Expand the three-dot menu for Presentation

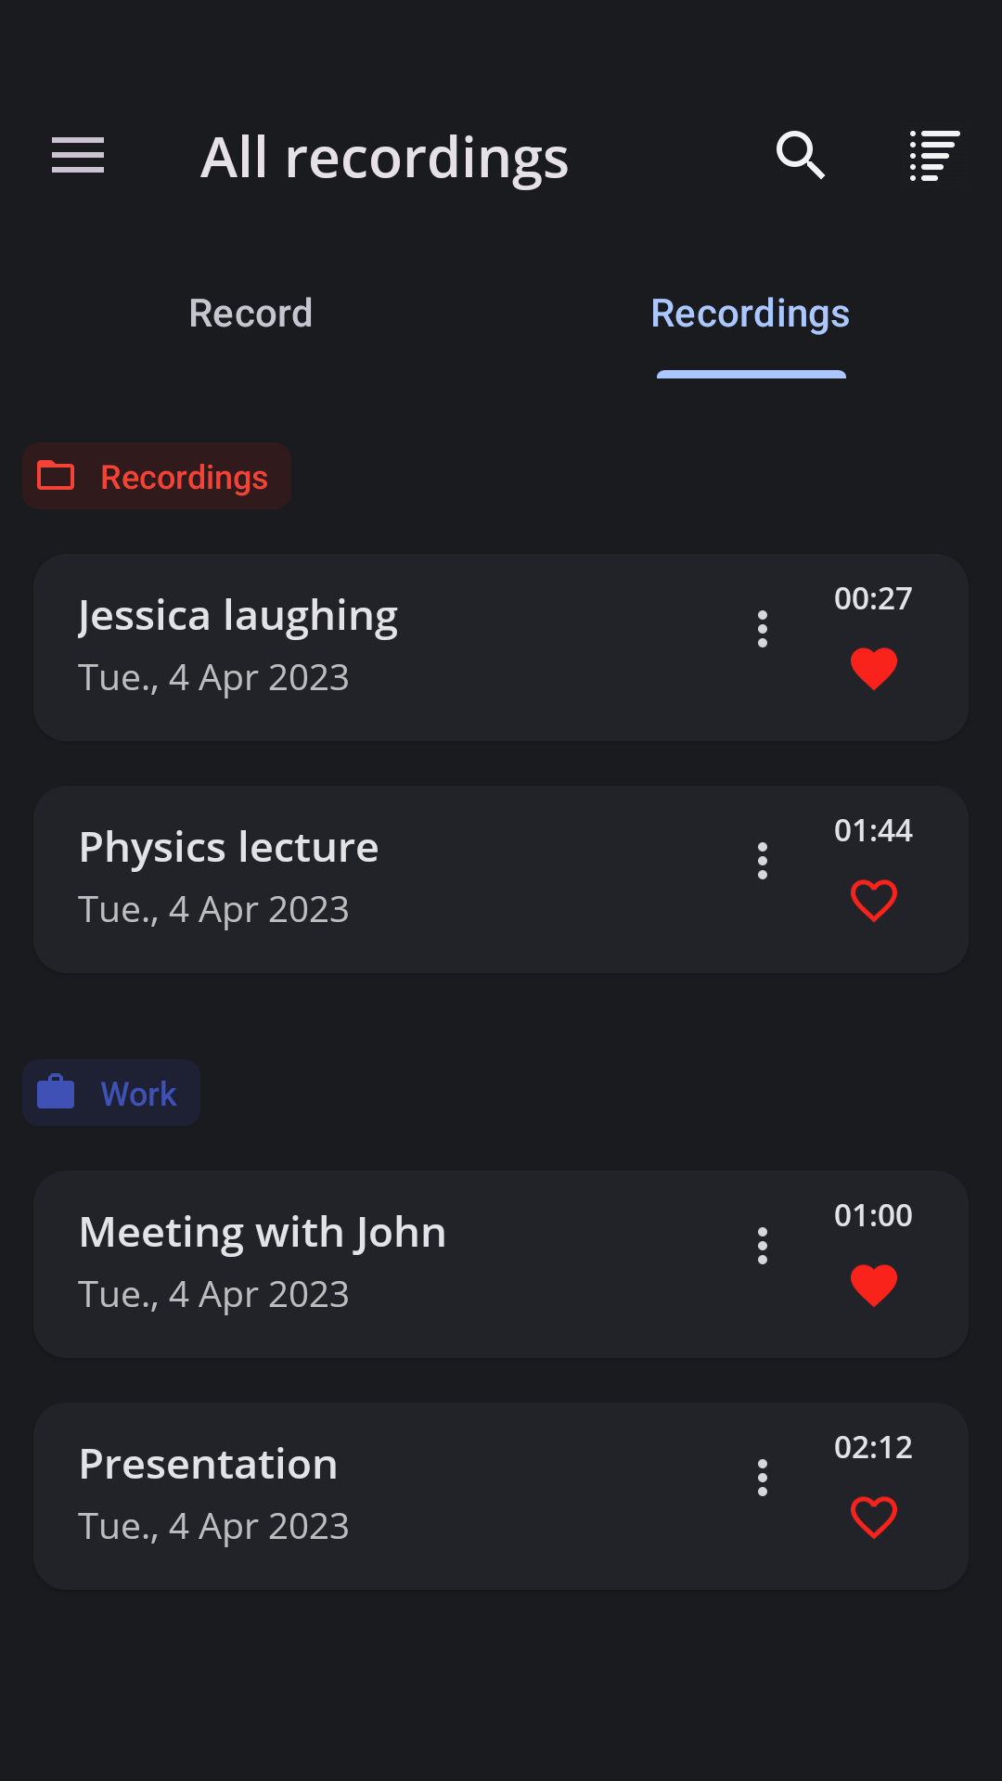click(x=763, y=1478)
